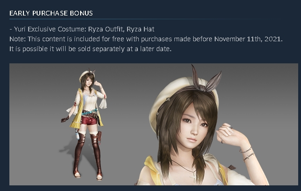This screenshot has width=301, height=191.
Task: Click the full-body character model
Action: click(x=84, y=124)
